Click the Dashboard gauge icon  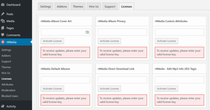point(3,5)
